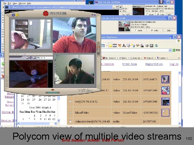Click the video thumbnail in the 156.56.104.53 window

pos(124,26)
